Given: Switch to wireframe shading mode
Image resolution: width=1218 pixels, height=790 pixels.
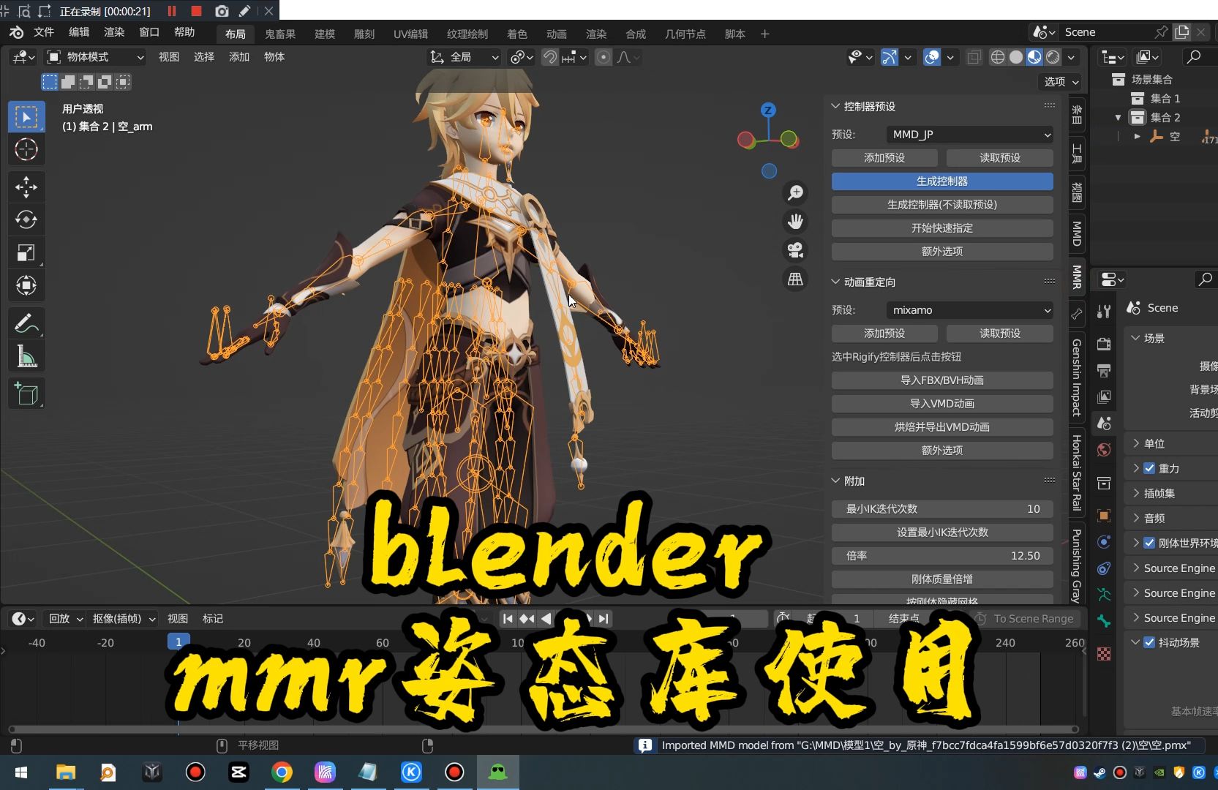Looking at the screenshot, I should click(998, 57).
